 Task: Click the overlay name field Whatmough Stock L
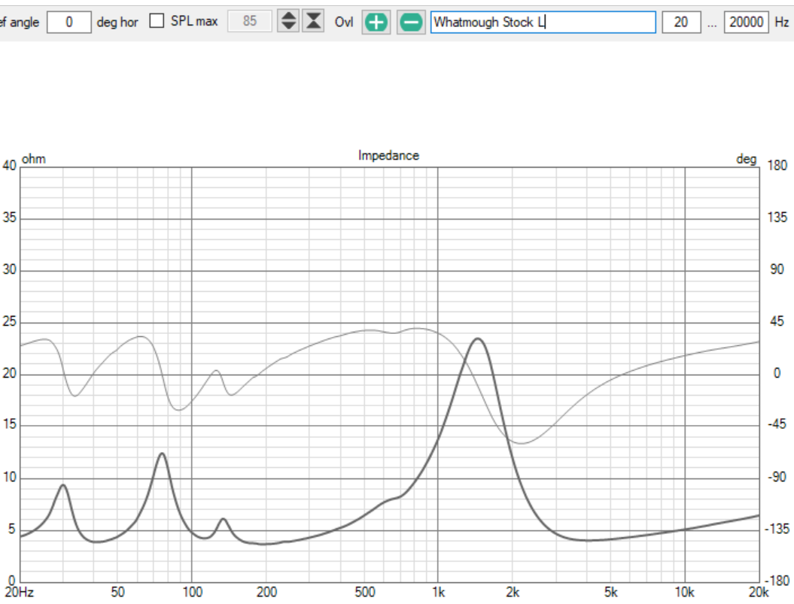pyautogui.click(x=543, y=23)
